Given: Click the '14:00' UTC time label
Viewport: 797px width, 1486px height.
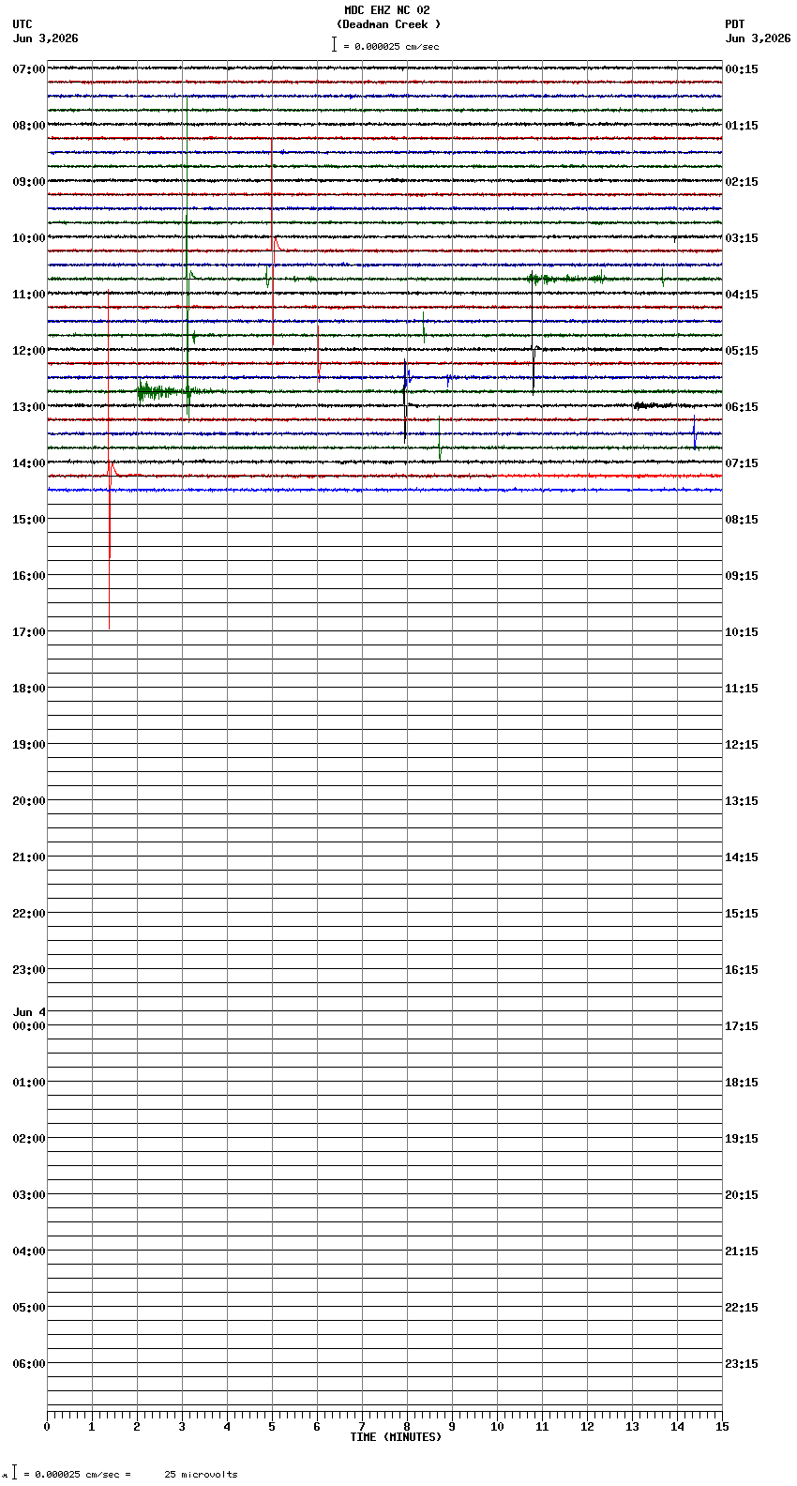Looking at the screenshot, I should click(x=29, y=463).
